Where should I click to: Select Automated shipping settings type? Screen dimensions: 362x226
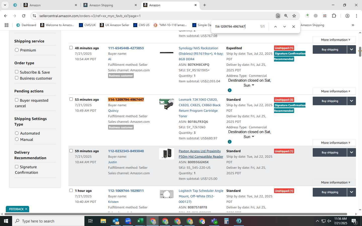[x=17, y=133]
